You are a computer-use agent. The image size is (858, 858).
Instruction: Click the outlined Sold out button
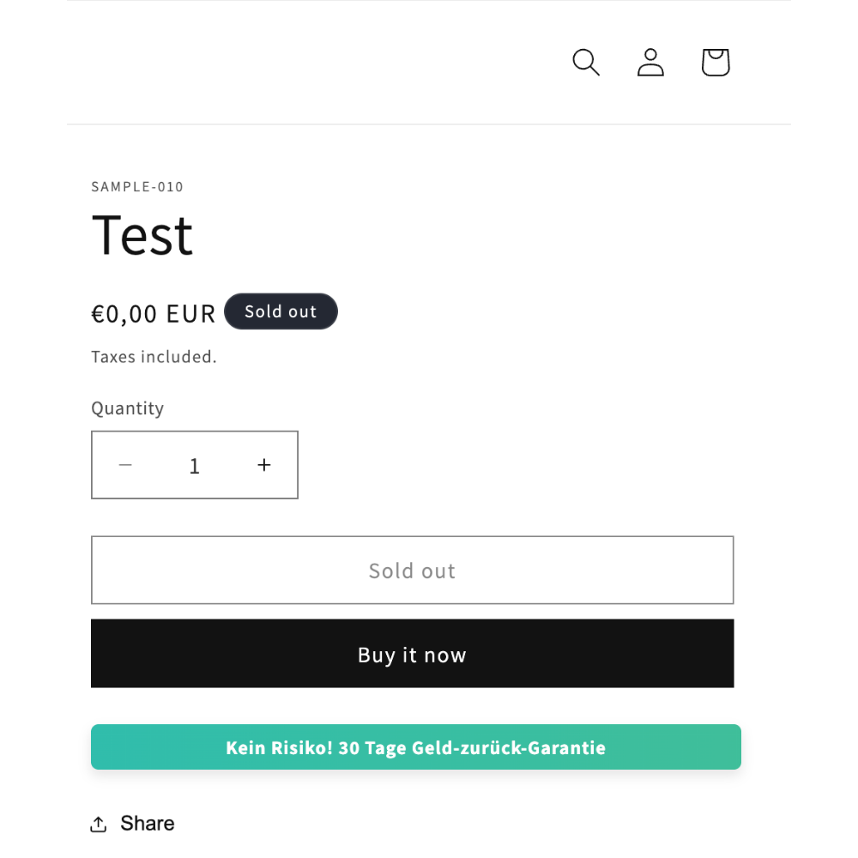(412, 571)
